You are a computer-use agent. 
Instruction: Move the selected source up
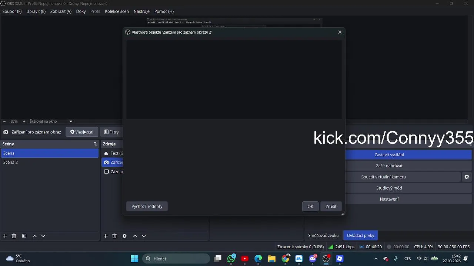[x=135, y=236]
